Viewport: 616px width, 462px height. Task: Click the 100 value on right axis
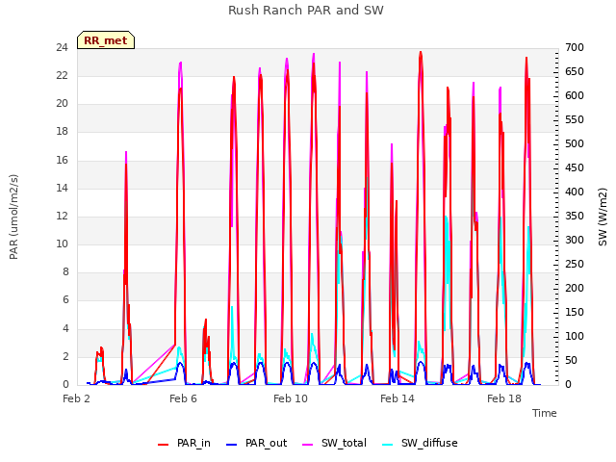[575, 336]
